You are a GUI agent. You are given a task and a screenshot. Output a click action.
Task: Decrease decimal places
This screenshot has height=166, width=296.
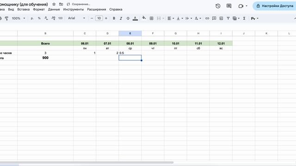(46, 18)
